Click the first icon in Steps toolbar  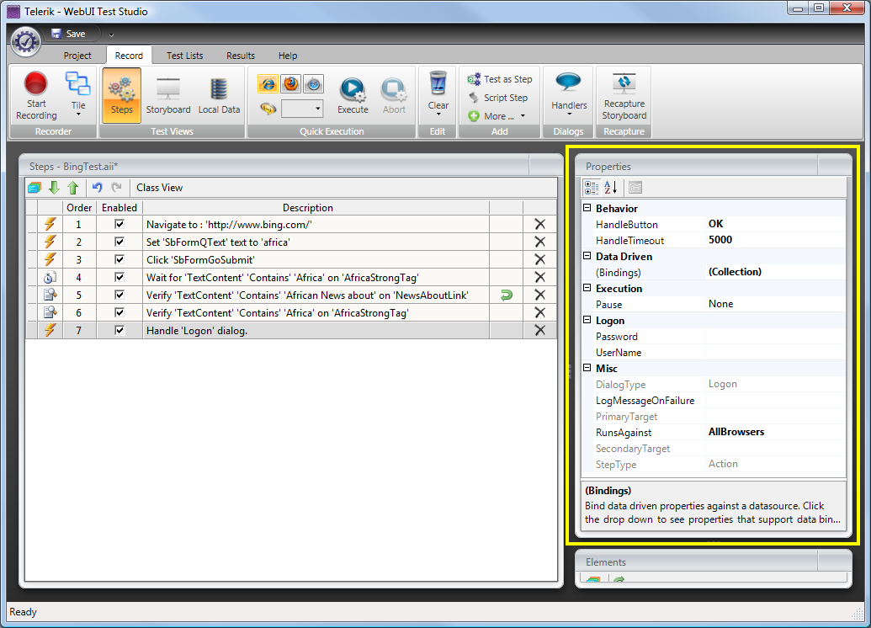point(35,188)
